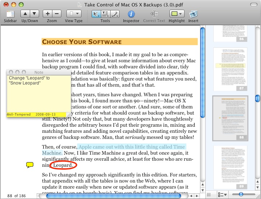Image resolution: width=261 pixels, height=199 pixels.
Task: Select page 86 thumbnail
Action: 230,33
